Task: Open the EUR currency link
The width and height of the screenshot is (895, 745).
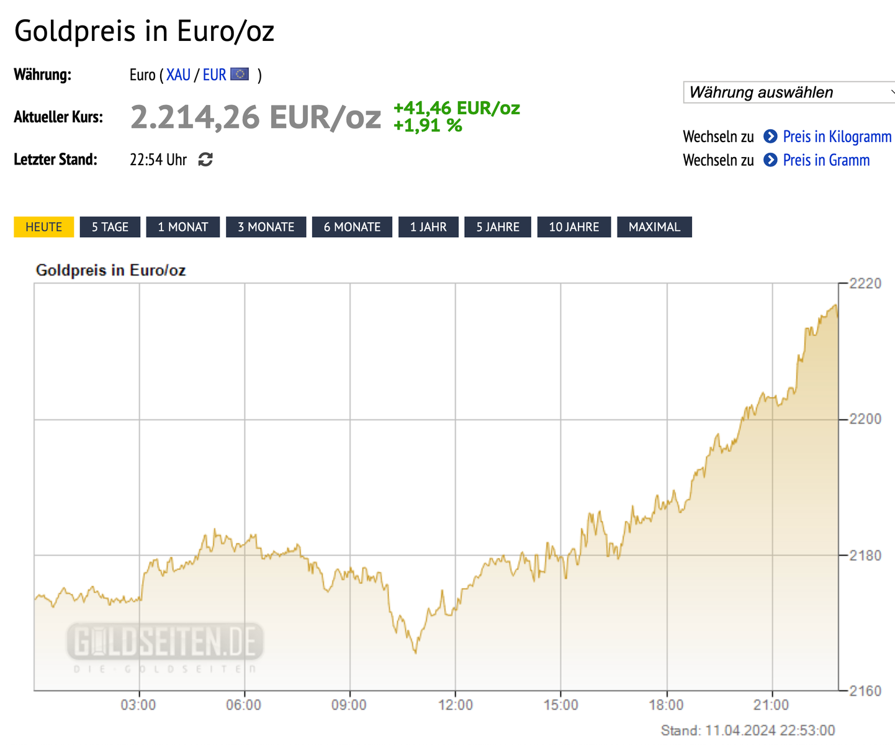Action: 214,75
